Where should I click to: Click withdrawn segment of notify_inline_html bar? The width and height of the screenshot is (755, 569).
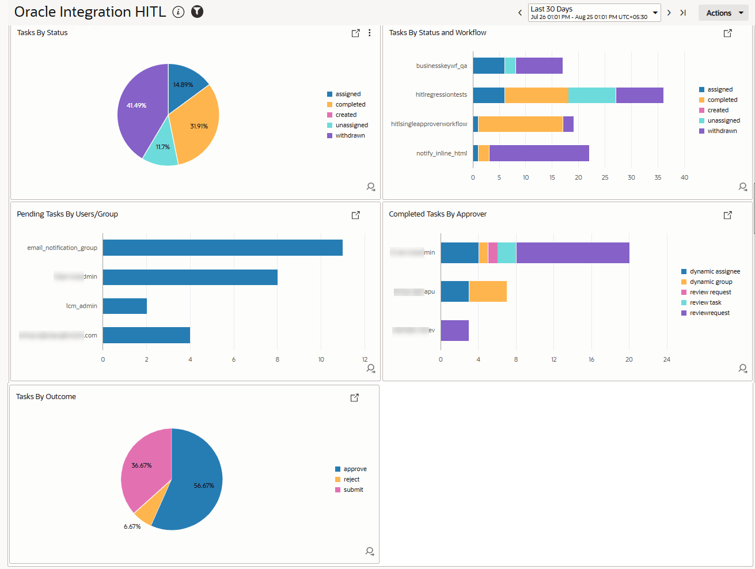(539, 153)
